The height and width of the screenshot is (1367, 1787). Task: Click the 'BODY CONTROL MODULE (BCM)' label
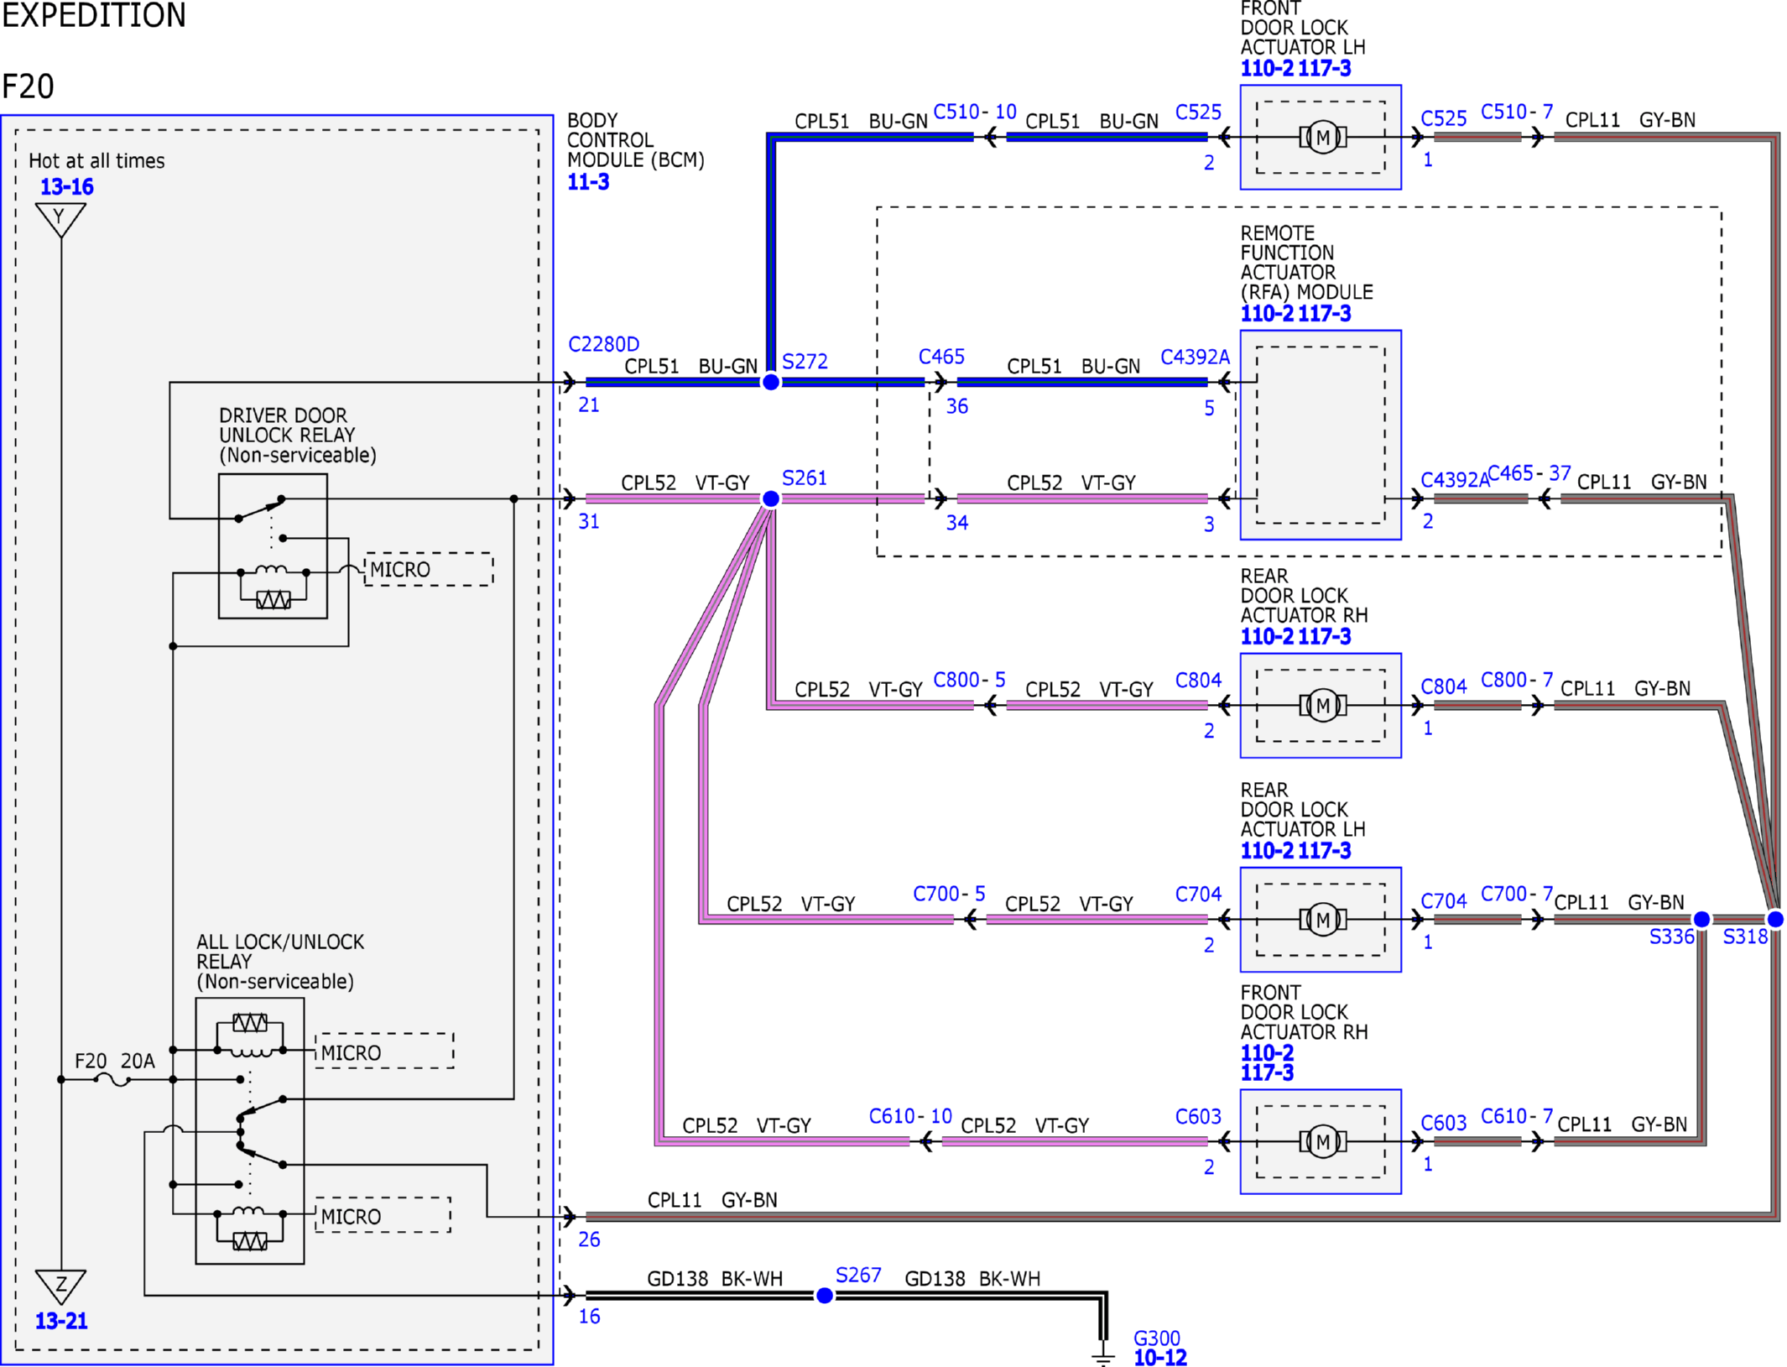coord(636,140)
